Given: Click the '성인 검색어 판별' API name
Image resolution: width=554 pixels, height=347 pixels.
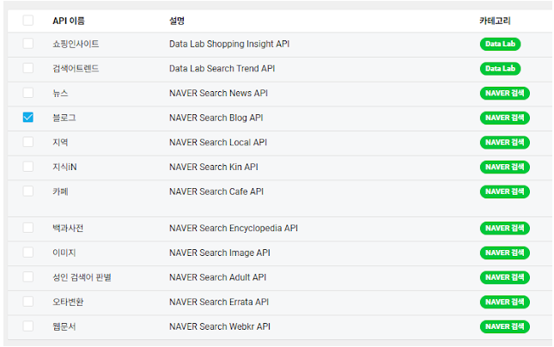Looking at the screenshot, I should click(82, 277).
